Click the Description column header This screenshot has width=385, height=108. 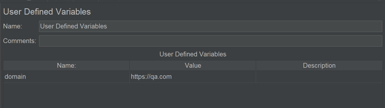point(319,65)
